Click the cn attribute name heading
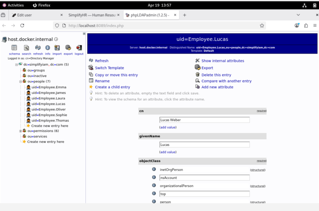The width and height of the screenshot is (319, 211). (141, 111)
